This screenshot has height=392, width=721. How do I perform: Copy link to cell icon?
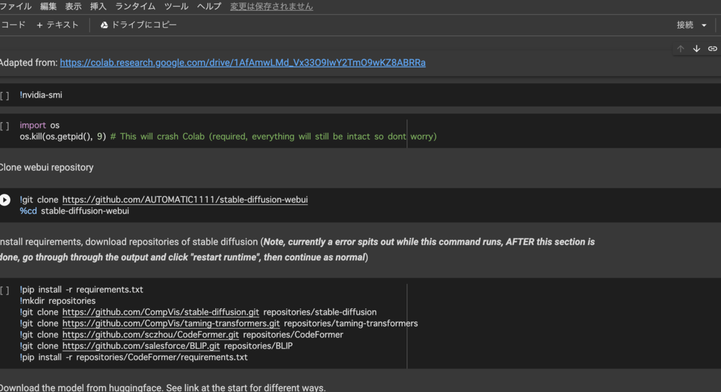click(x=712, y=49)
